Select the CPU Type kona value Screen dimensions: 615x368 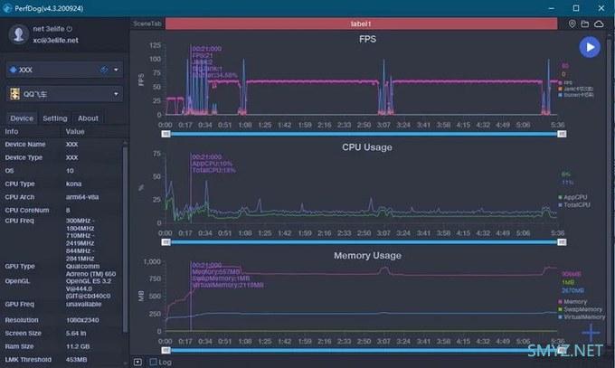tap(74, 184)
